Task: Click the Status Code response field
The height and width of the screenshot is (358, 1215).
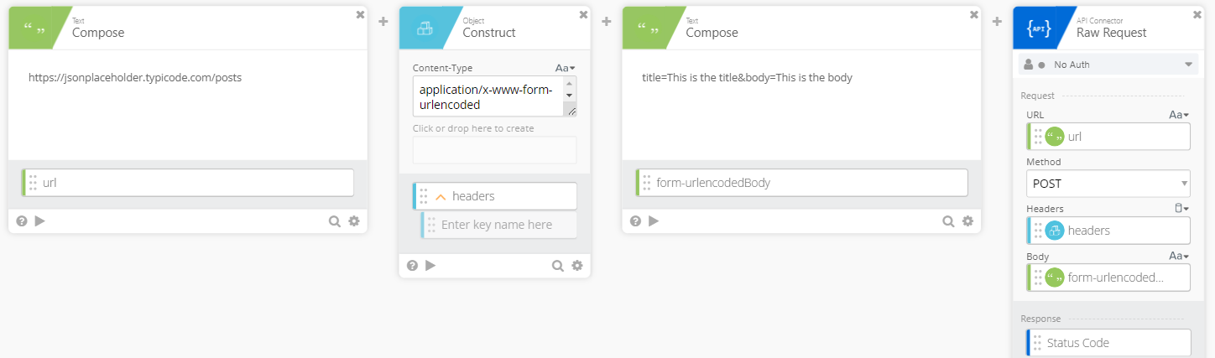Action: point(1108,342)
